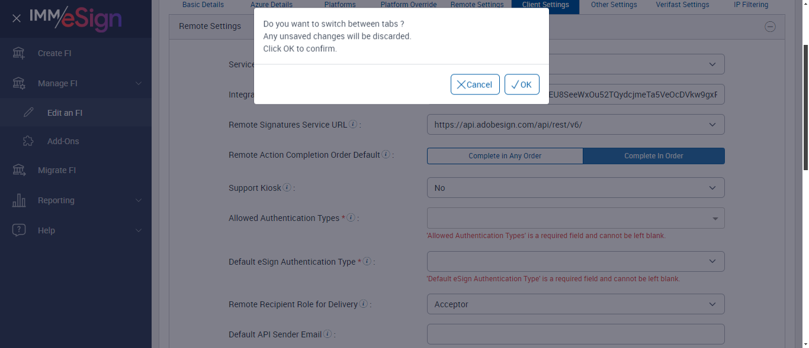Open the Support Kiosk dropdown
809x348 pixels.
575,188
